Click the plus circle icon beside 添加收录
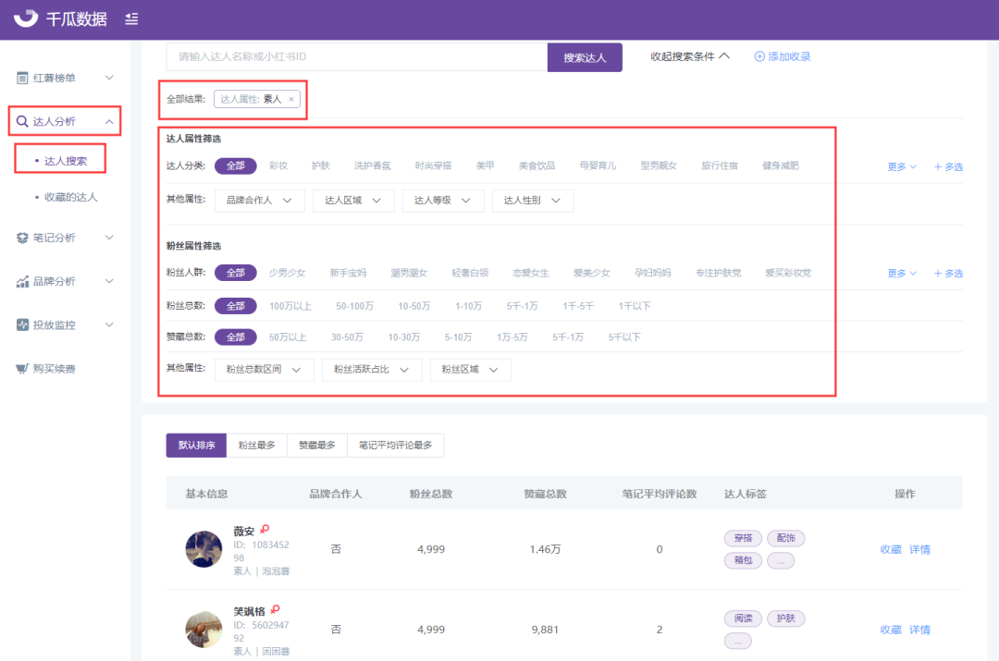Viewport: 999px width, 661px height. pyautogui.click(x=759, y=56)
